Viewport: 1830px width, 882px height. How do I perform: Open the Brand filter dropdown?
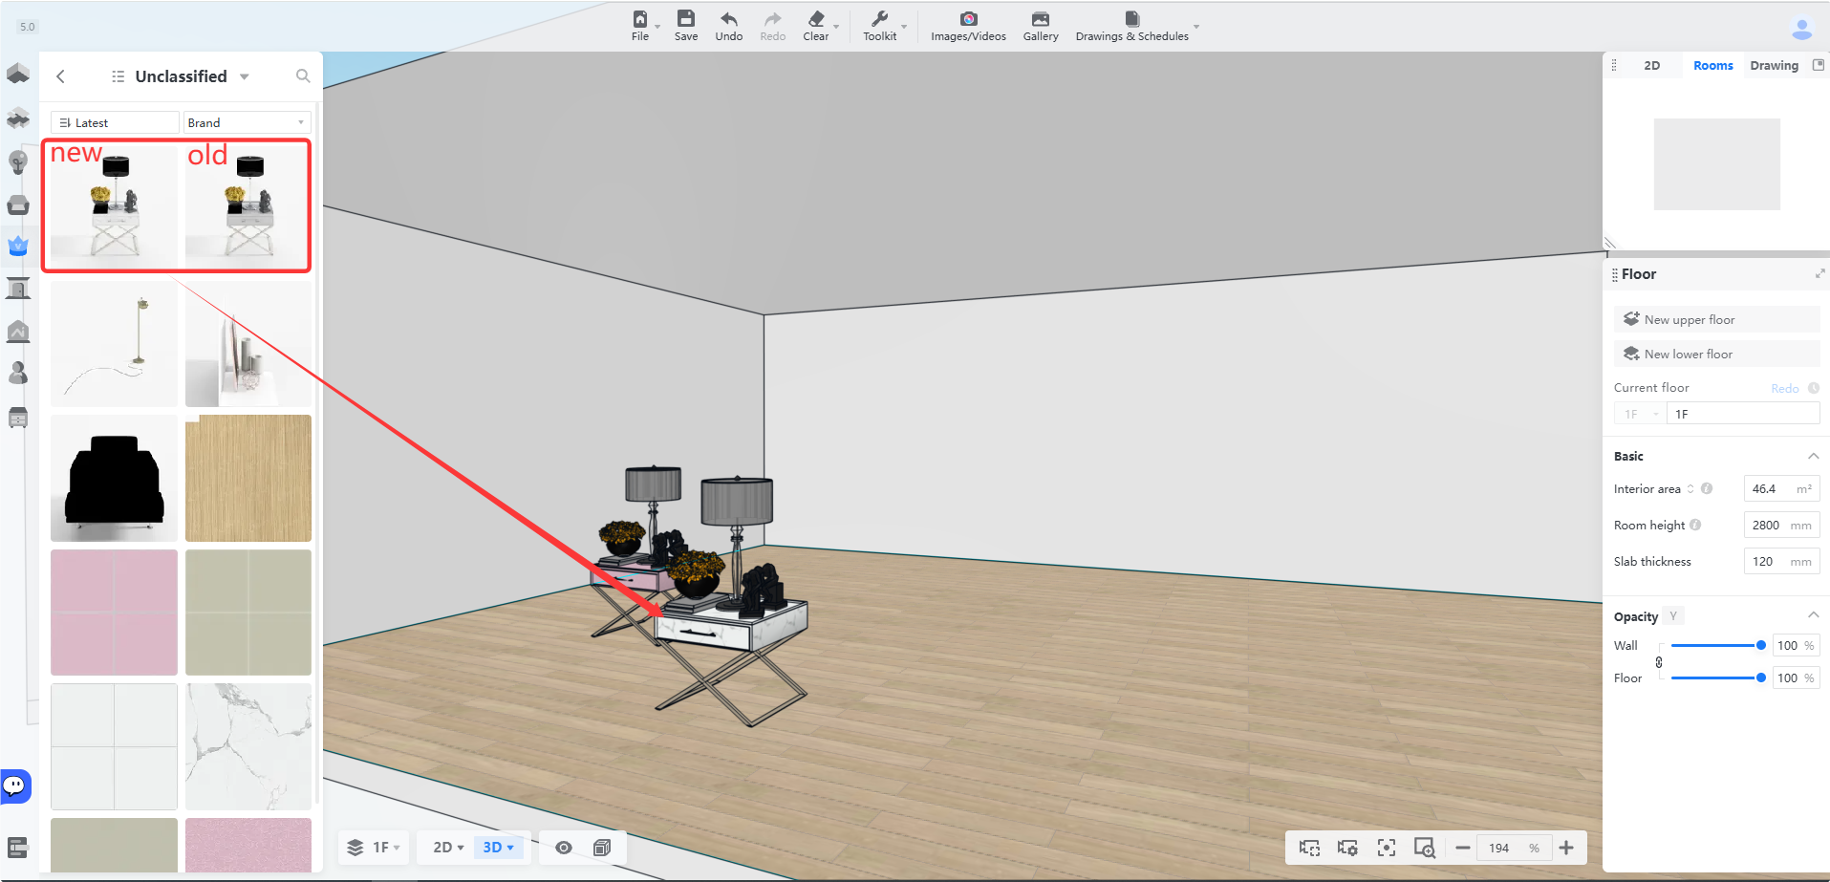(x=247, y=122)
